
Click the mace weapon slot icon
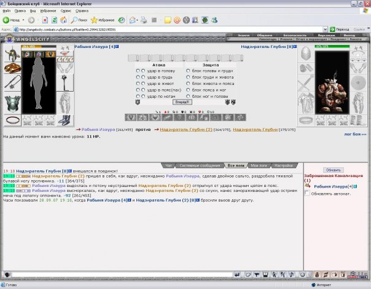(x=65, y=82)
